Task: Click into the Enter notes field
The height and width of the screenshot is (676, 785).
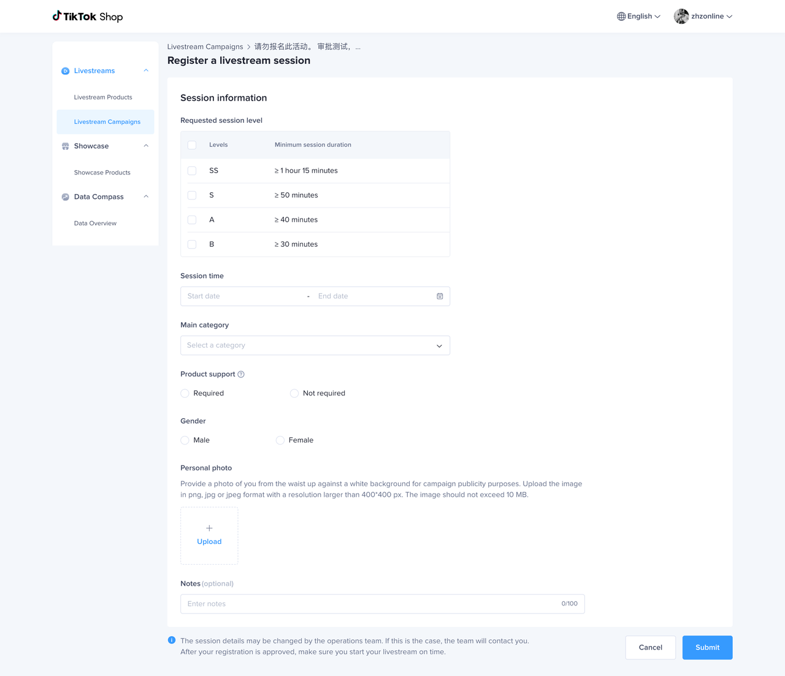Action: tap(368, 604)
